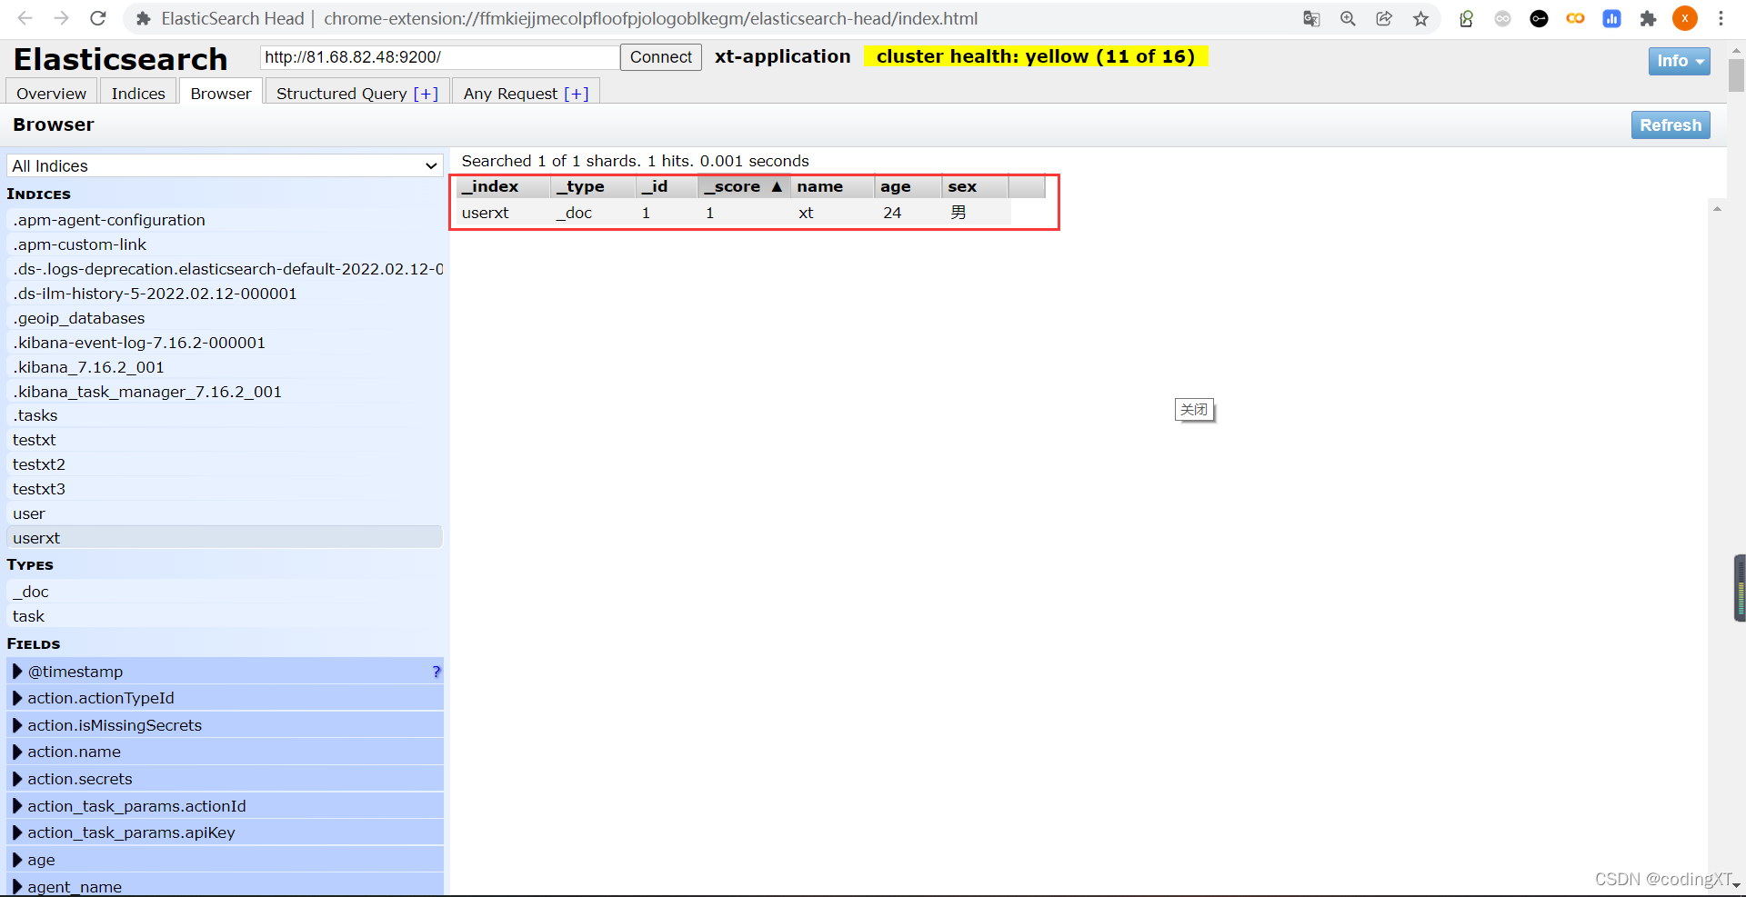
Task: Click the browser forward arrow
Action: 61,18
